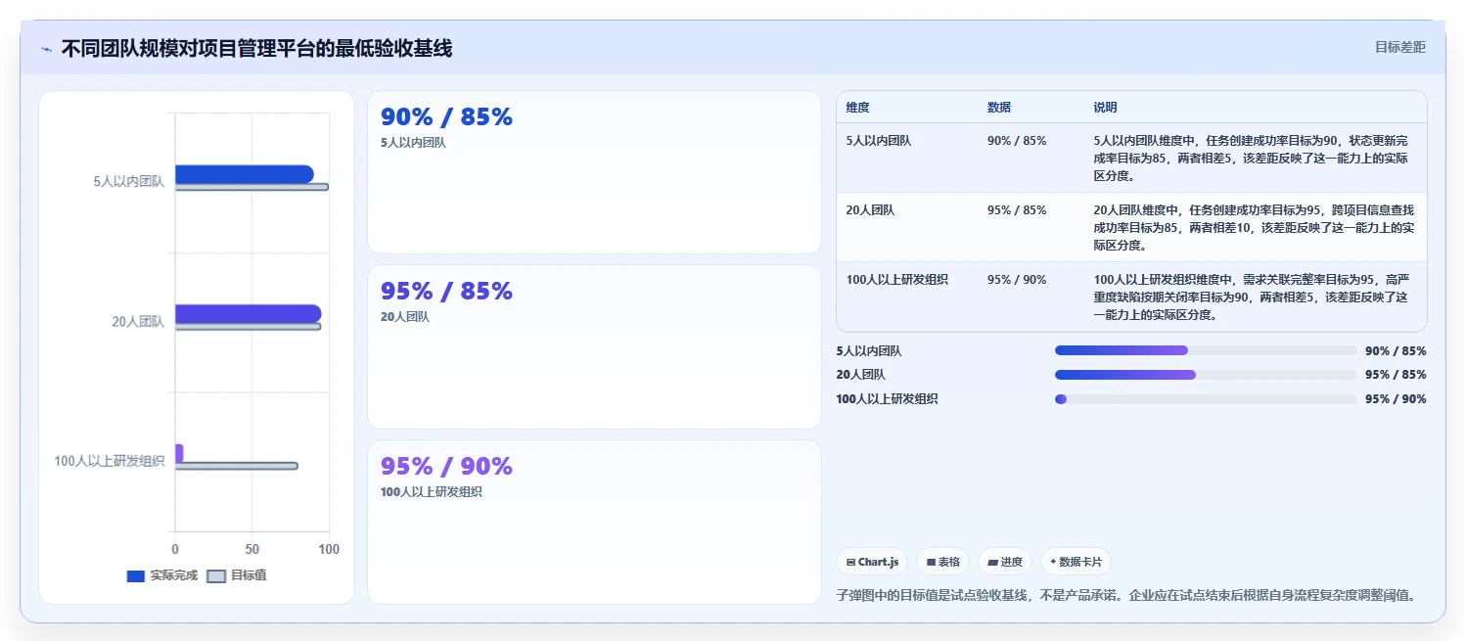The image size is (1466, 641).
Task: Click the 100人以上研发组织 progress row label
Action: point(888,399)
